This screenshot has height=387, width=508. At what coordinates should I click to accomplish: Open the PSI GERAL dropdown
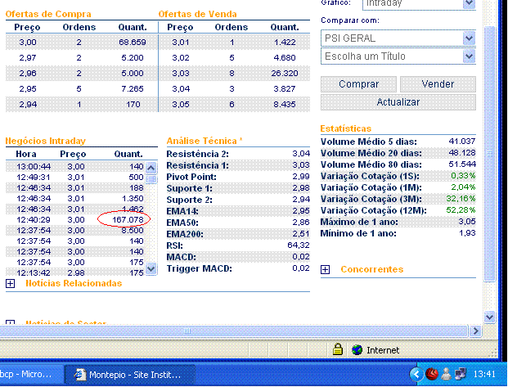pyautogui.click(x=469, y=38)
